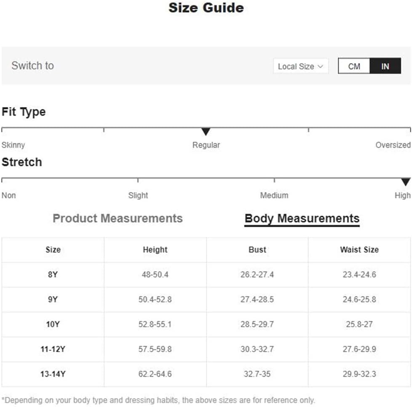The image size is (412, 407).
Task: Click the Size column header
Action: pos(53,249)
